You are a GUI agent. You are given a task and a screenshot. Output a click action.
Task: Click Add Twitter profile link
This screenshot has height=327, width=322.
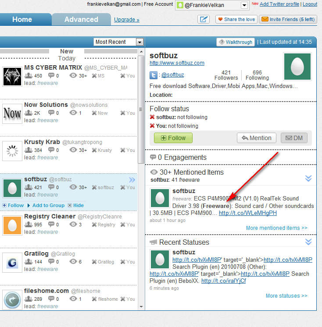(x=279, y=4)
